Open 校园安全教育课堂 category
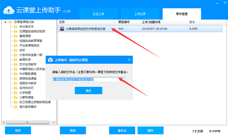The image size is (228, 139). pyautogui.click(x=31, y=41)
